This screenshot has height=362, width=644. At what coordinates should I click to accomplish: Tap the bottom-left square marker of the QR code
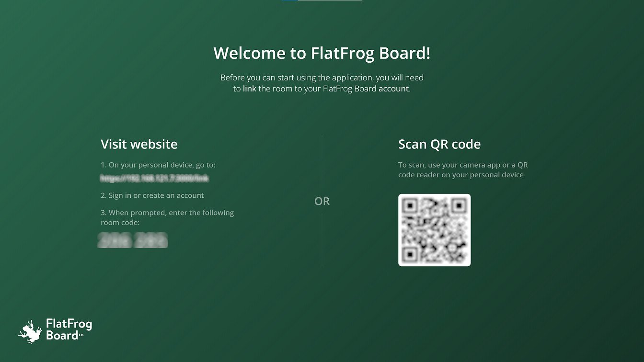click(x=410, y=254)
